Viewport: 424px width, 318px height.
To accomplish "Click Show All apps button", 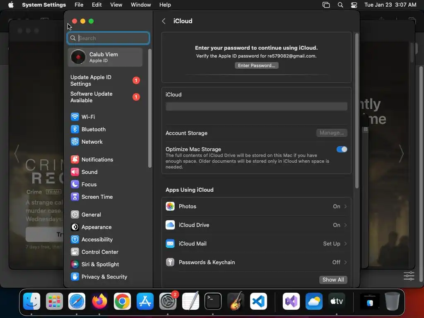I will (333, 279).
